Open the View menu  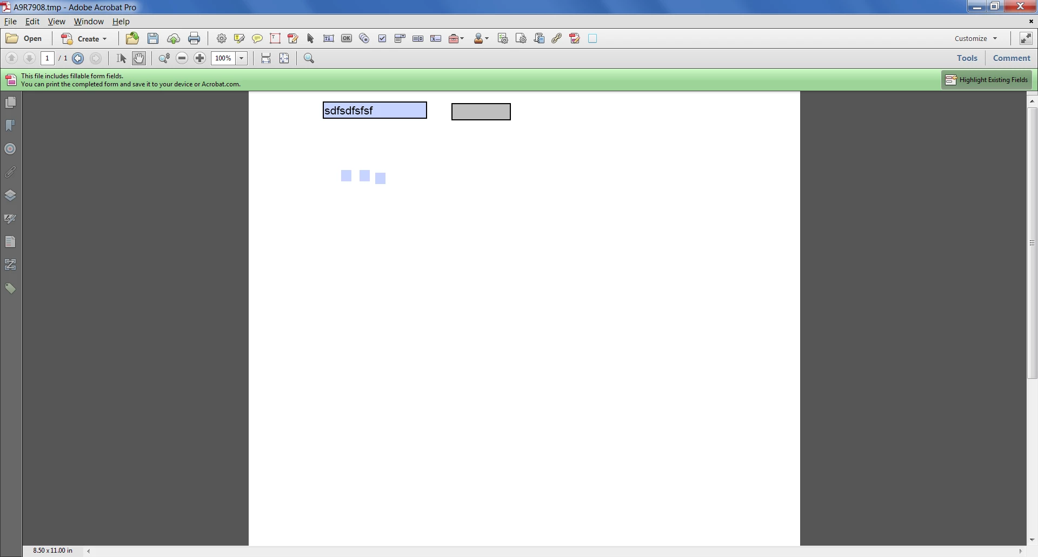56,22
